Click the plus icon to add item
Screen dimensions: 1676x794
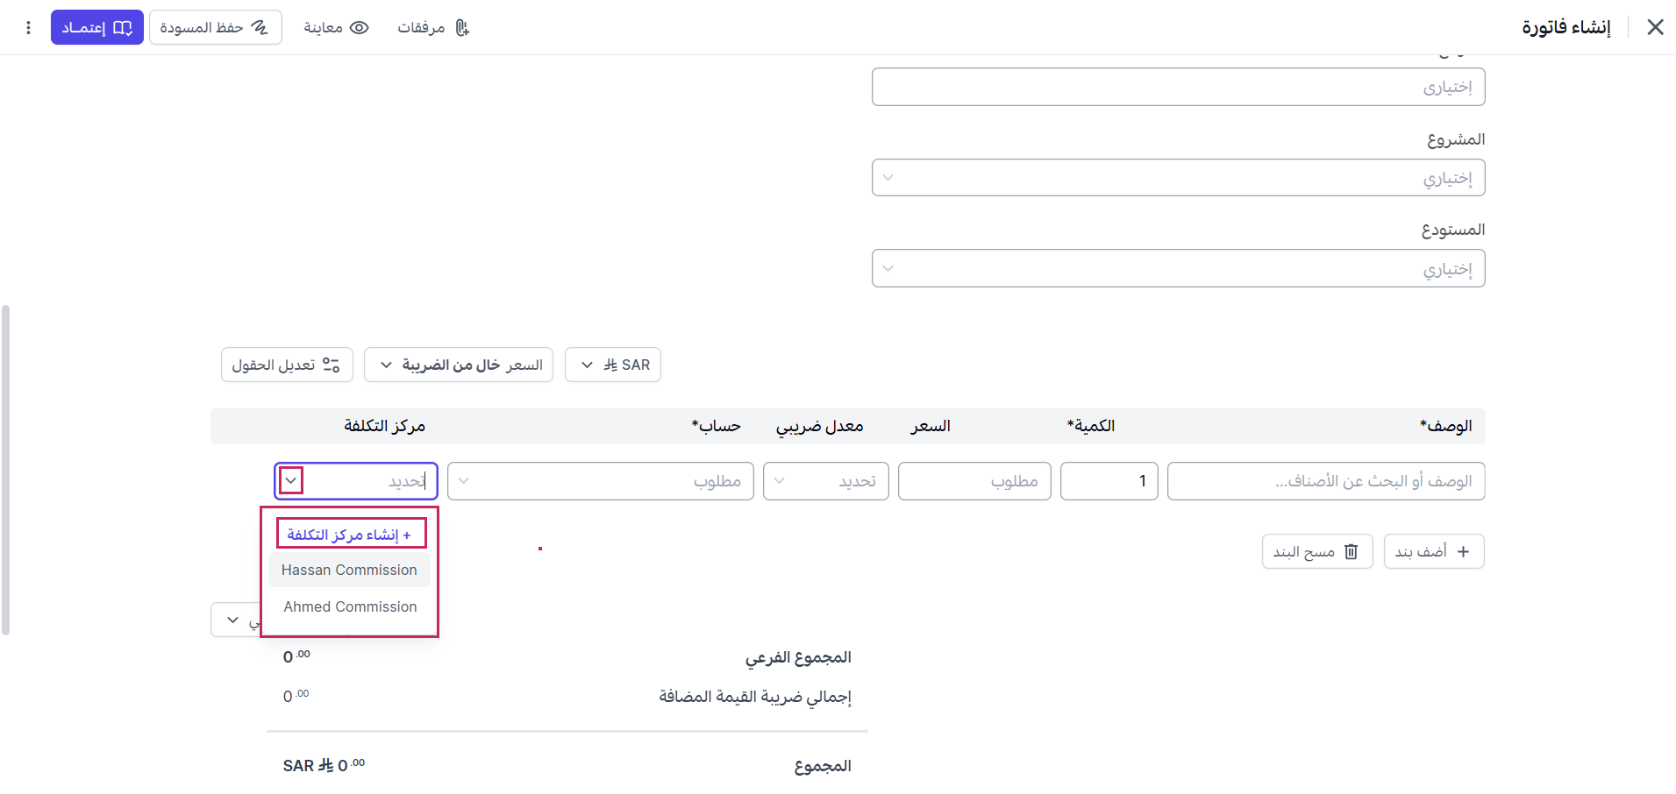click(1463, 551)
